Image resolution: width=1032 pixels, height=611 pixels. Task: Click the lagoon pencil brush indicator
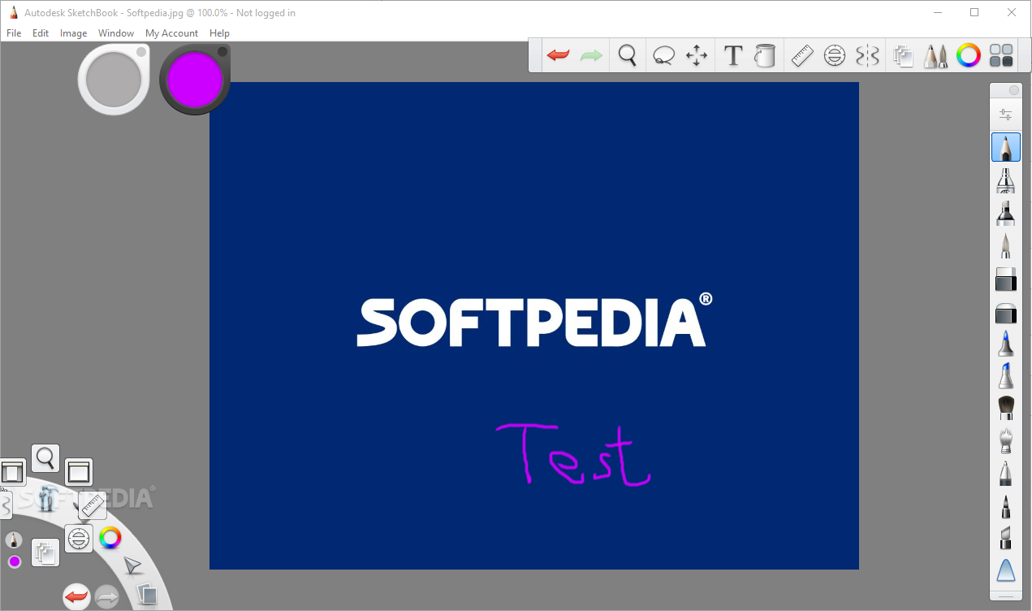click(14, 539)
